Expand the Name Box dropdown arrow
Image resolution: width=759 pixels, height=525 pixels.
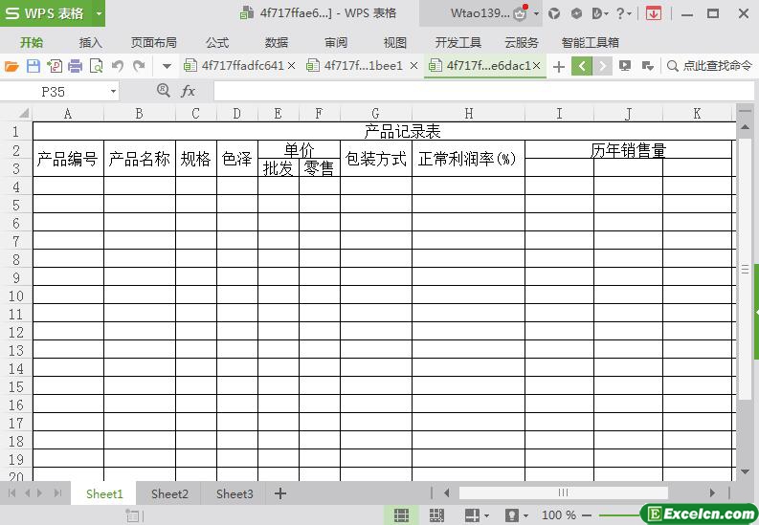click(113, 92)
